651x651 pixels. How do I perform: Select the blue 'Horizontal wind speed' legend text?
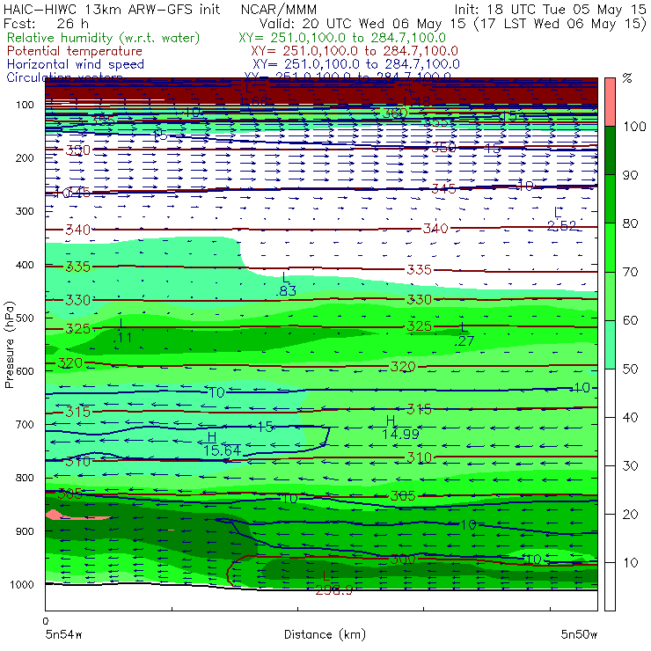[x=75, y=64]
